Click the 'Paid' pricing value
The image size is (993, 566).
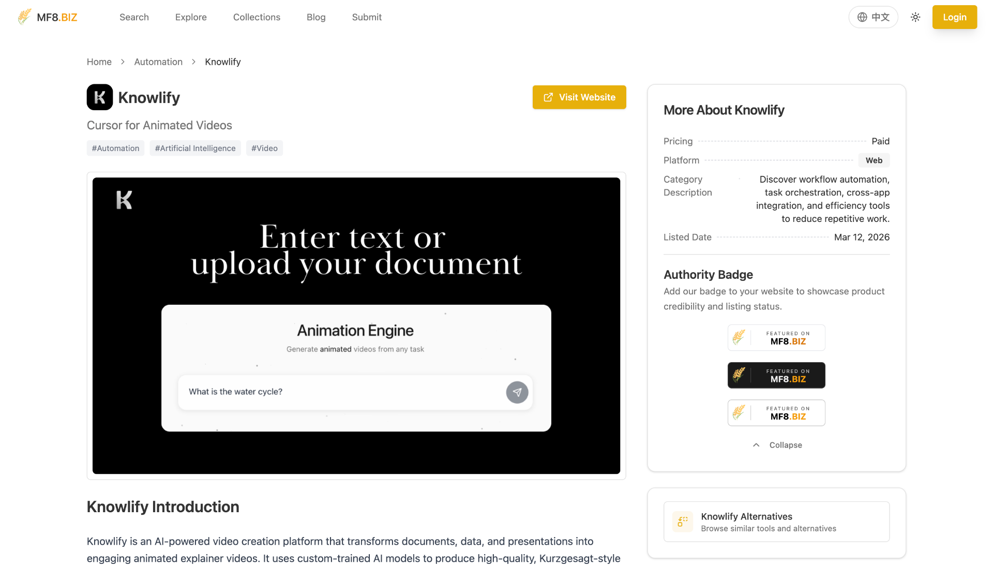(x=880, y=141)
